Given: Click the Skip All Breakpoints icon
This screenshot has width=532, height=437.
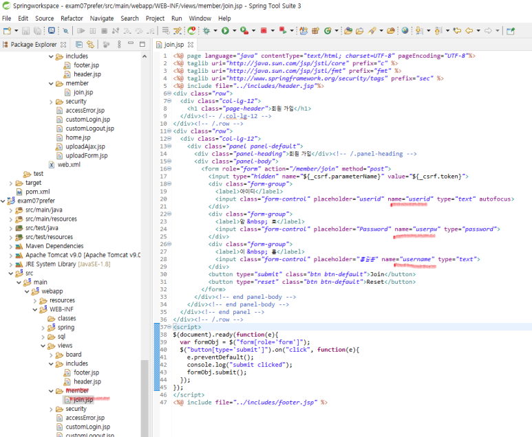Looking at the screenshot, I should (65, 31).
